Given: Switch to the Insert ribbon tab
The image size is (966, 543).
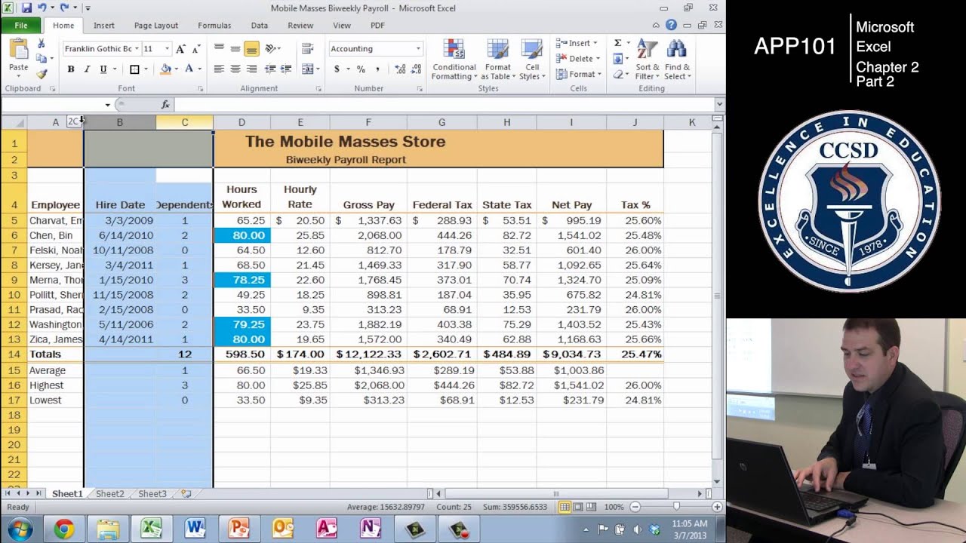Looking at the screenshot, I should [x=104, y=25].
